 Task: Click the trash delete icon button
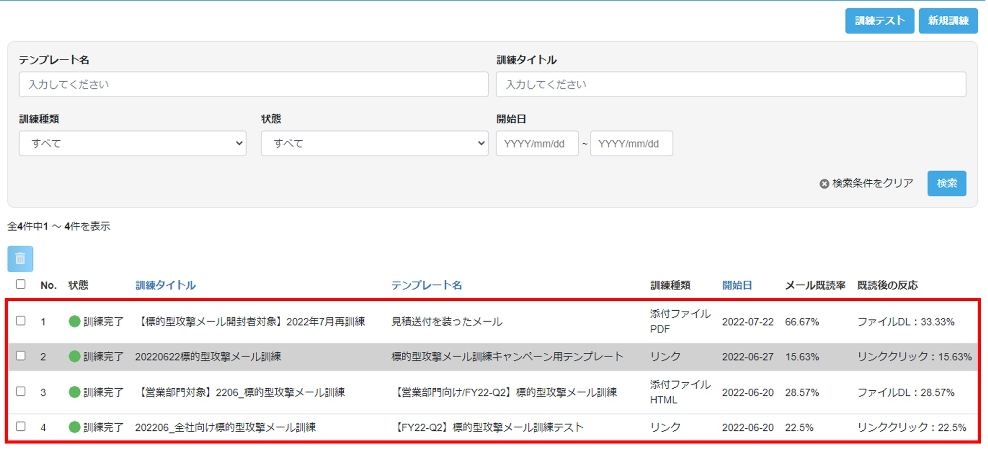tap(20, 258)
